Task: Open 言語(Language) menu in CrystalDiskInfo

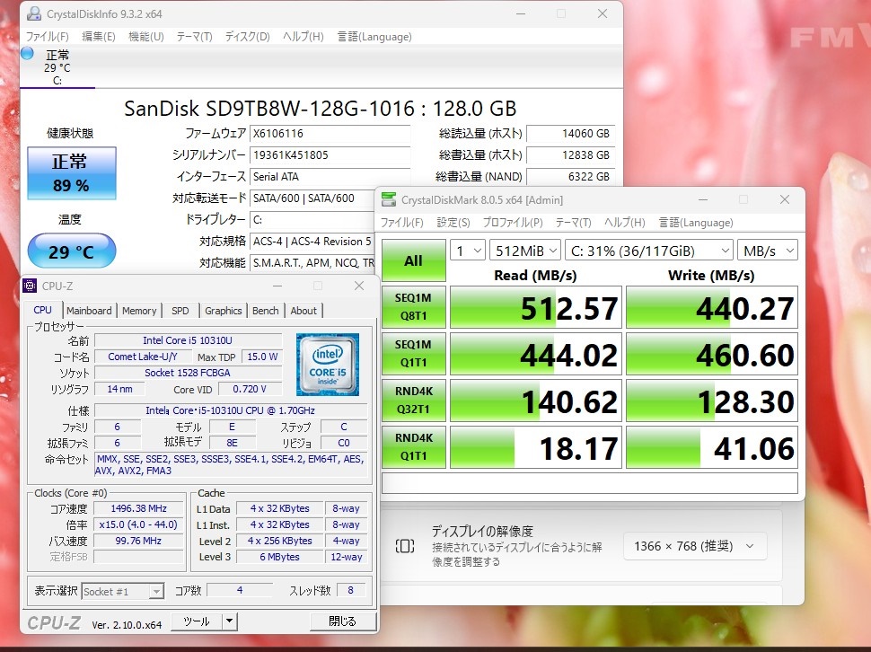Action: click(374, 37)
